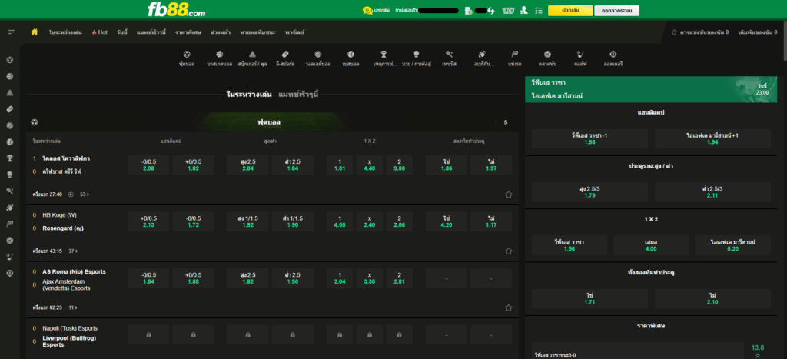The height and width of the screenshot is (359, 787).
Task: Open live chat with the yellow speech bubble
Action: (x=367, y=10)
